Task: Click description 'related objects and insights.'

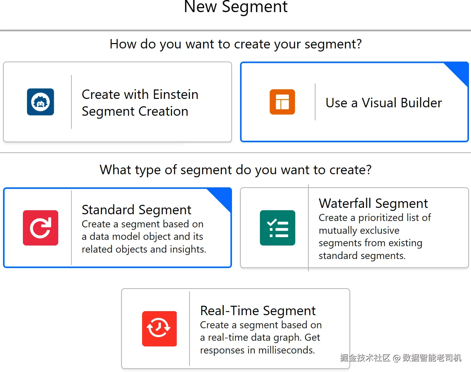Action: coord(144,249)
